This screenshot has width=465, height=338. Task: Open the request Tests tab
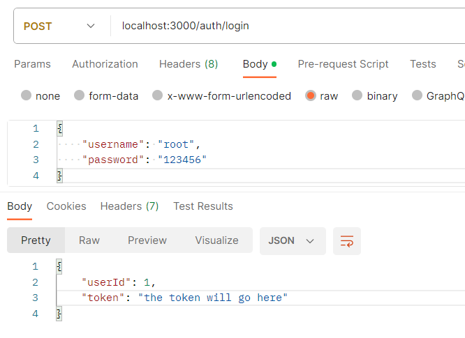pos(422,64)
